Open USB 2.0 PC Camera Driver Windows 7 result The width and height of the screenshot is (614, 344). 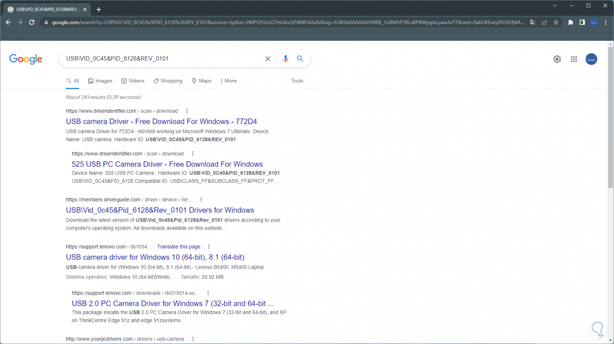173,303
